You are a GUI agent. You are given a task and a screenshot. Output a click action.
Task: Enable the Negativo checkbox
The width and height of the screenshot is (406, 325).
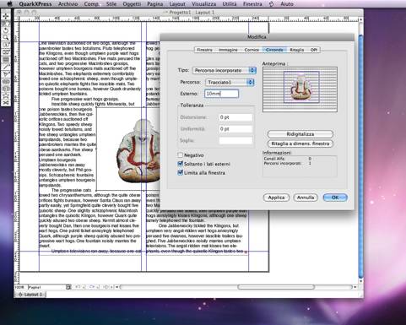click(181, 155)
